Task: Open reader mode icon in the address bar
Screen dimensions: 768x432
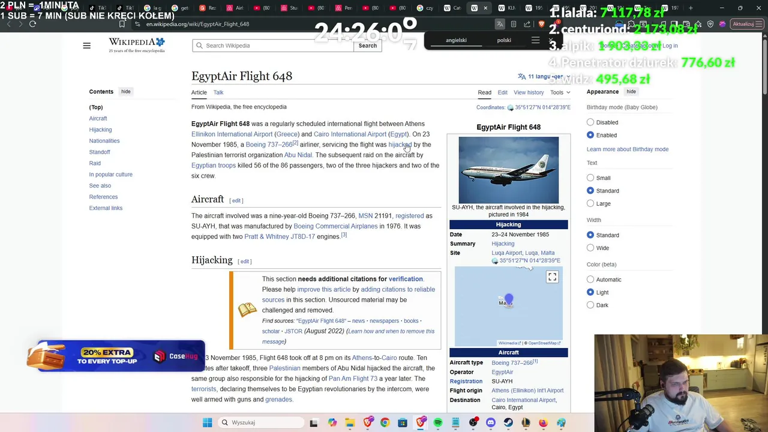Action: click(x=514, y=24)
